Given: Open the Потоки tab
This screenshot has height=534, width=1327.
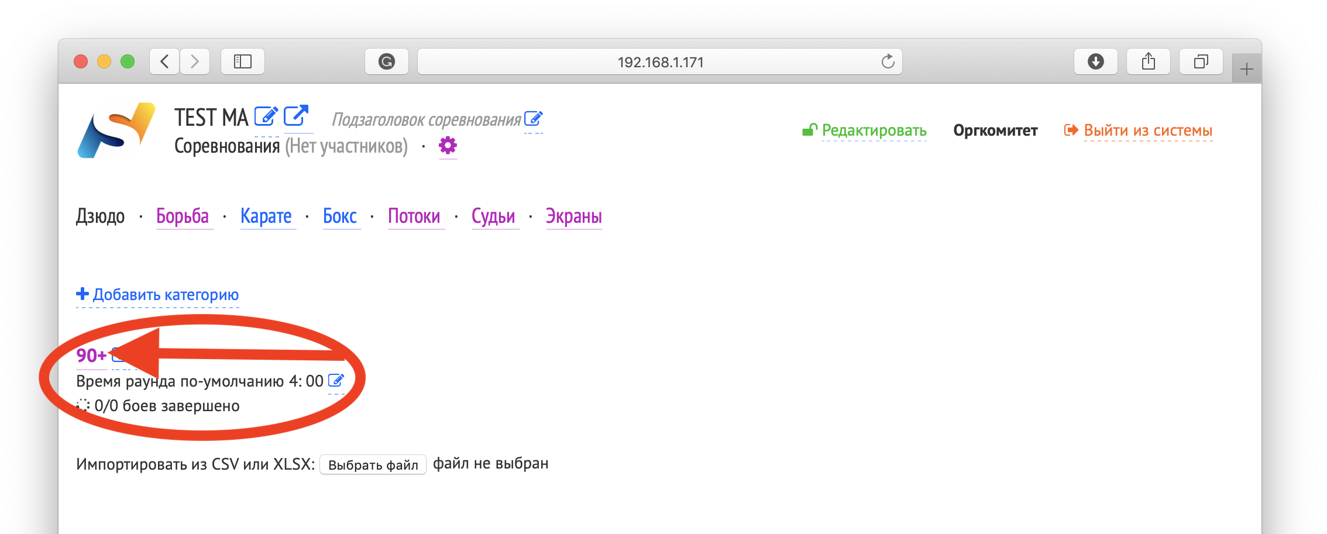Looking at the screenshot, I should (414, 216).
